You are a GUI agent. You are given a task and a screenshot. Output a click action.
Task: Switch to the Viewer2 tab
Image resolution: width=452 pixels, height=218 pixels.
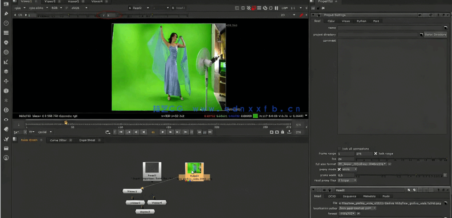(50, 1)
